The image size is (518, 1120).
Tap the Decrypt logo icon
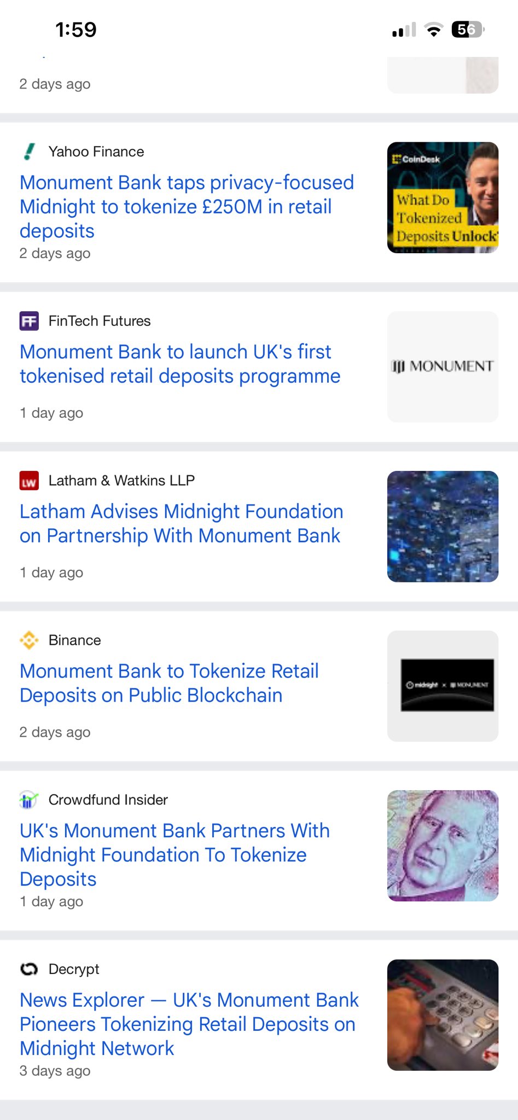[x=30, y=969]
